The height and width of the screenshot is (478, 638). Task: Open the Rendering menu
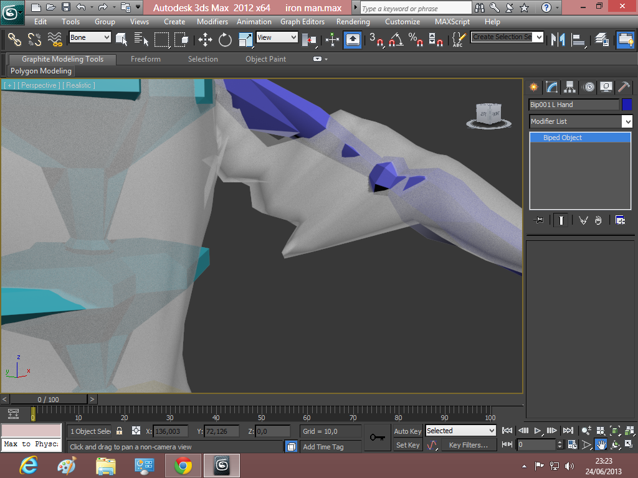[353, 22]
